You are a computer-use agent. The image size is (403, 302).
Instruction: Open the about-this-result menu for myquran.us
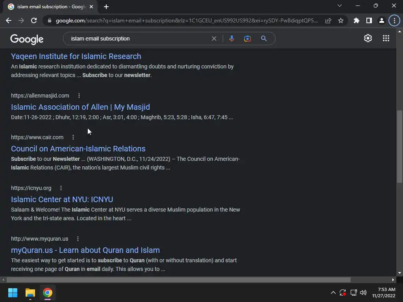point(78,239)
